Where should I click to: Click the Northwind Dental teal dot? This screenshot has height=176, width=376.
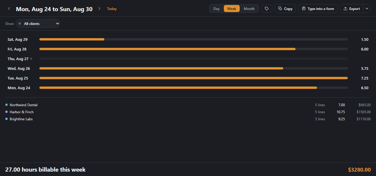[x=6, y=105]
